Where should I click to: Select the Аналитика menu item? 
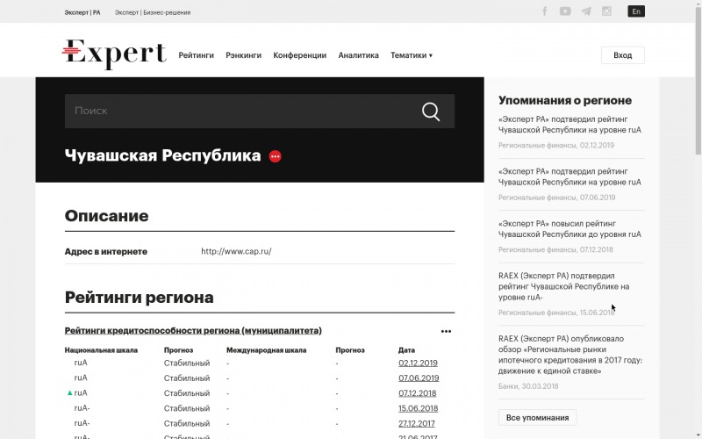click(x=358, y=55)
